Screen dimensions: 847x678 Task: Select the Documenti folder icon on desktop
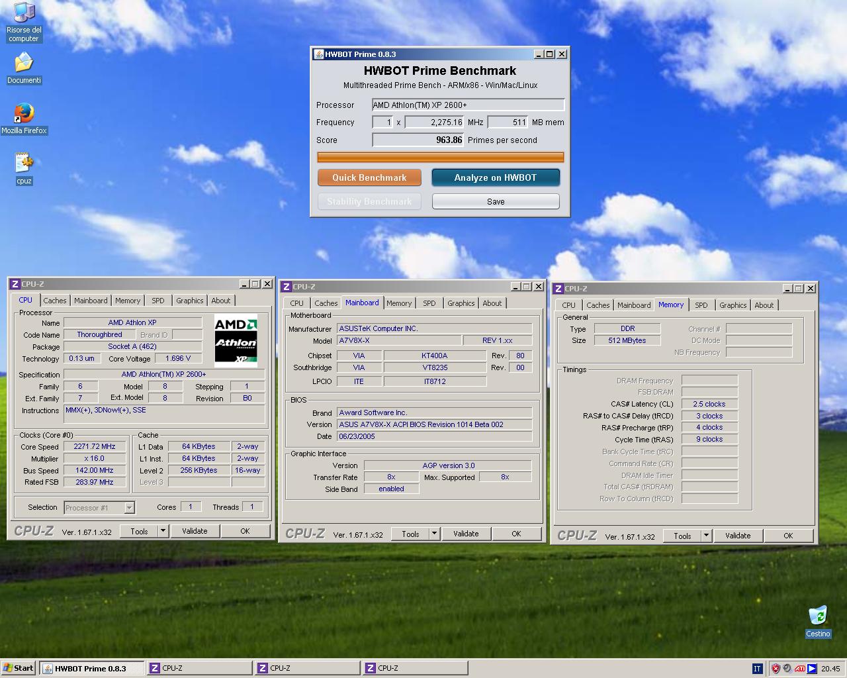tap(24, 68)
